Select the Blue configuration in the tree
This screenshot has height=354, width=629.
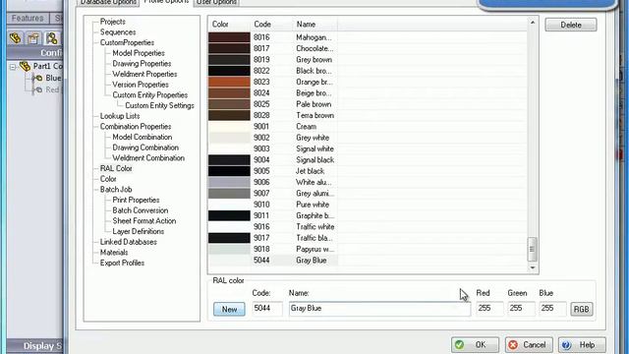[x=52, y=78]
